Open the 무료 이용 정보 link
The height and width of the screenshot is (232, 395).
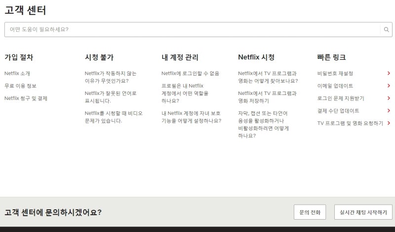(x=20, y=86)
